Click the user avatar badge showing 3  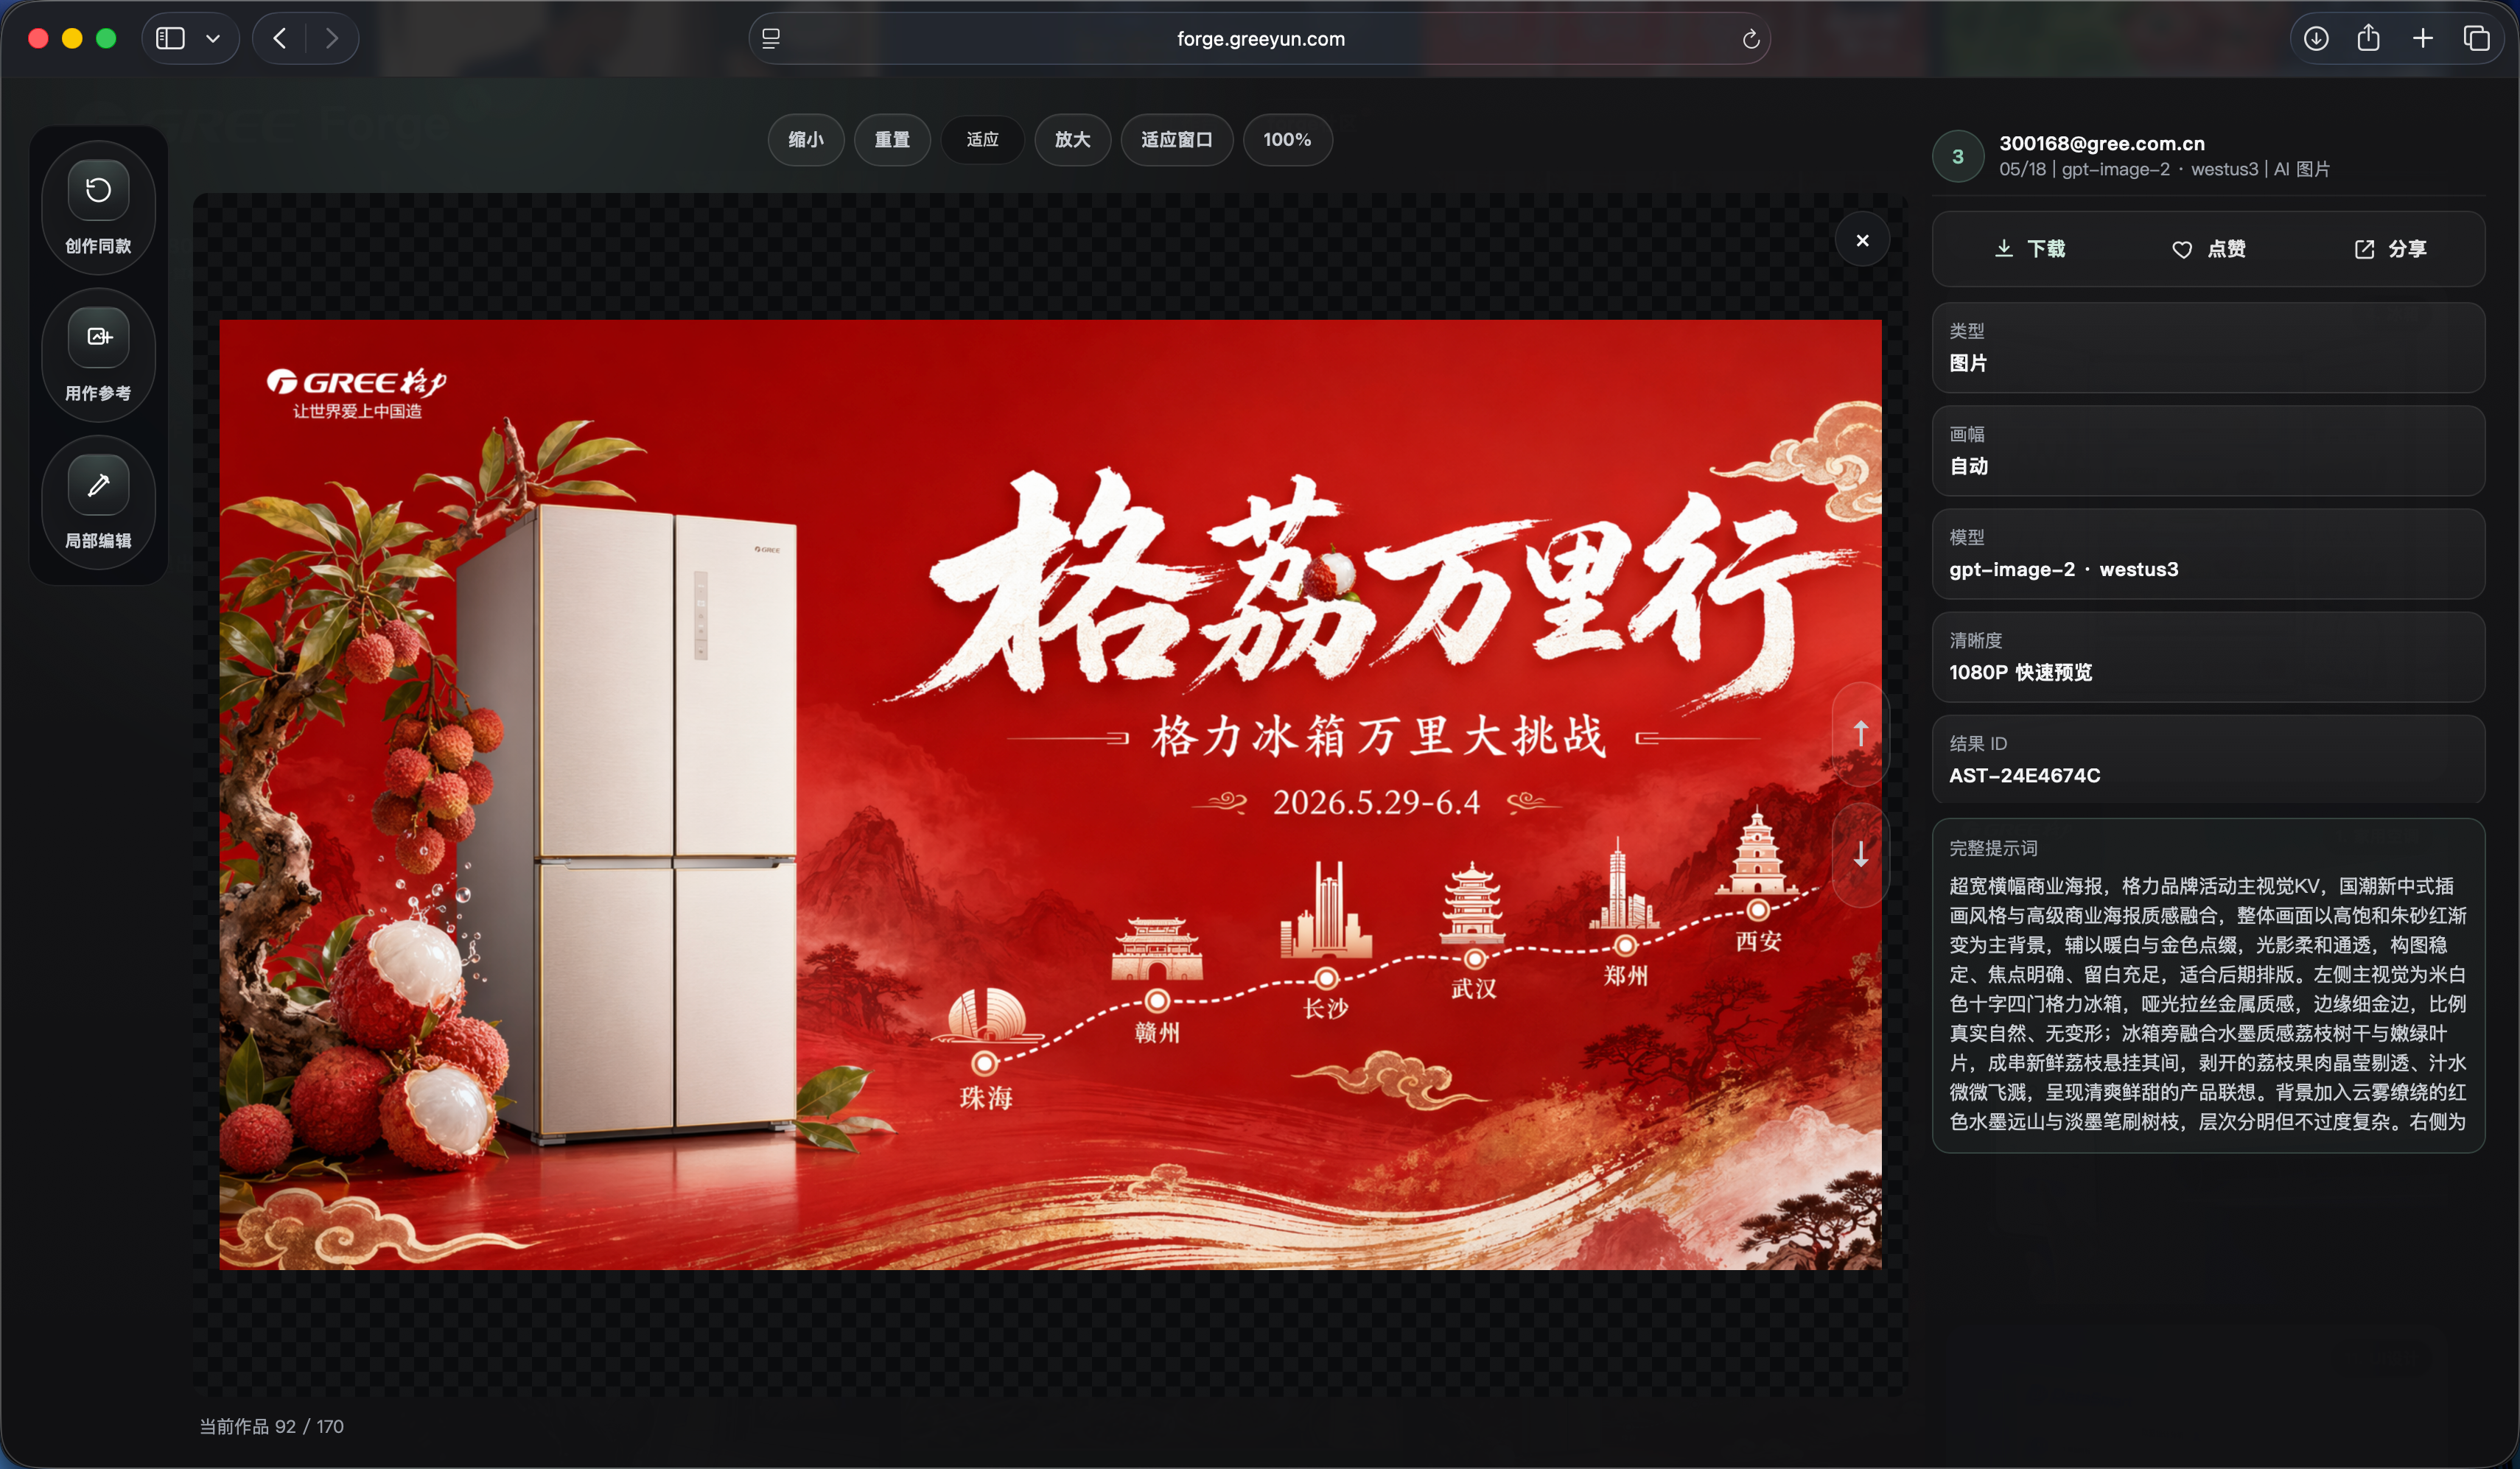pos(1958,156)
